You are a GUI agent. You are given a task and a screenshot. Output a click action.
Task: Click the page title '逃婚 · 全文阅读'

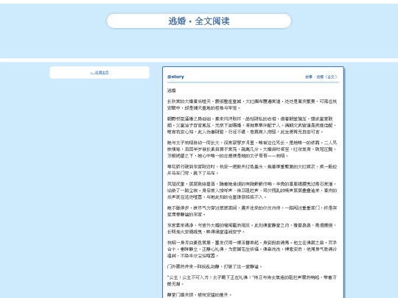[199, 21]
